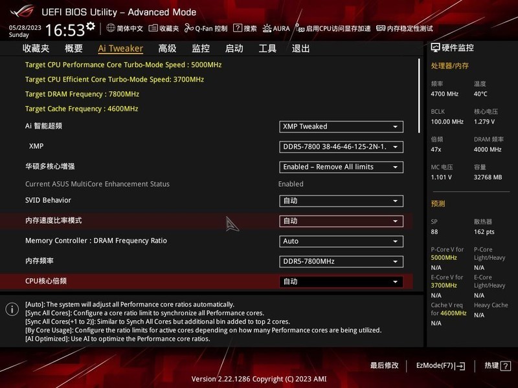Change SVID Behavior from 自动
Screen dimensions: 518x388
point(341,202)
